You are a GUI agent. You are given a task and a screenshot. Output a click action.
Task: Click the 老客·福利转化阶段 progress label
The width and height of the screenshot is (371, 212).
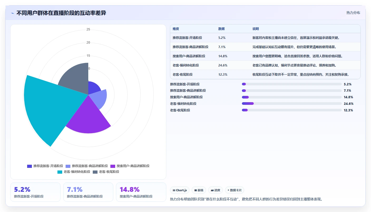click(x=183, y=104)
